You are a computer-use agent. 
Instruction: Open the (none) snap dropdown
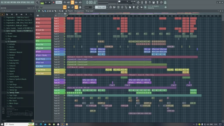pyautogui.click(x=88, y=7)
